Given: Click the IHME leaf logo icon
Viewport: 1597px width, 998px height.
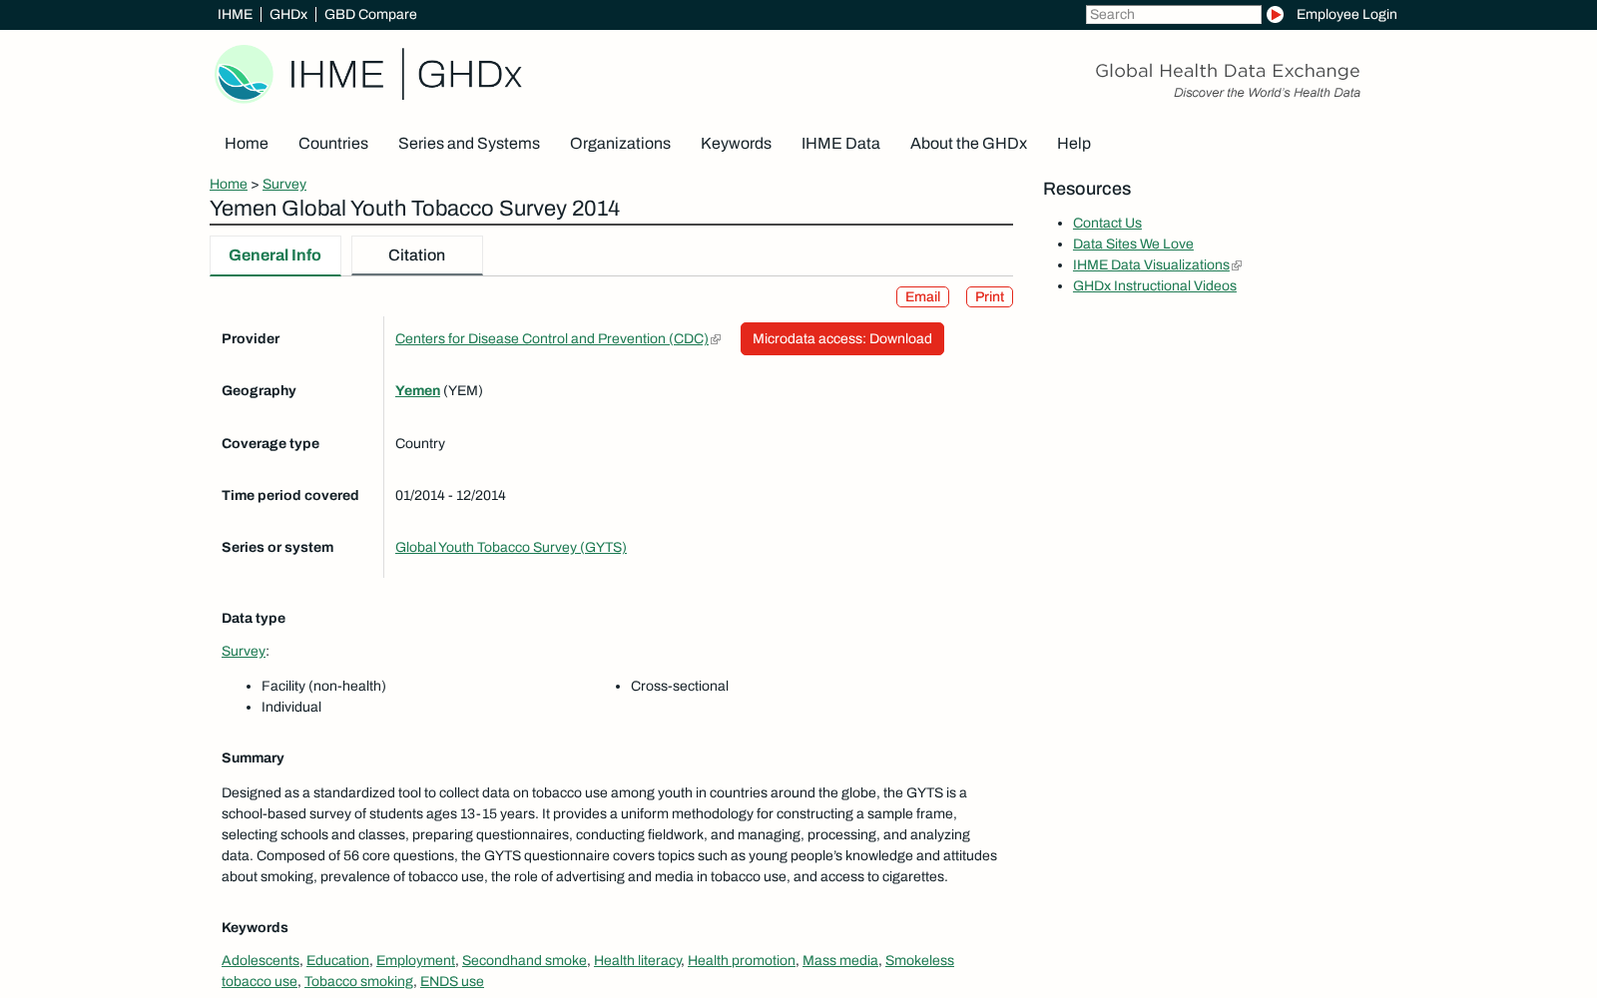Looking at the screenshot, I should tap(244, 74).
